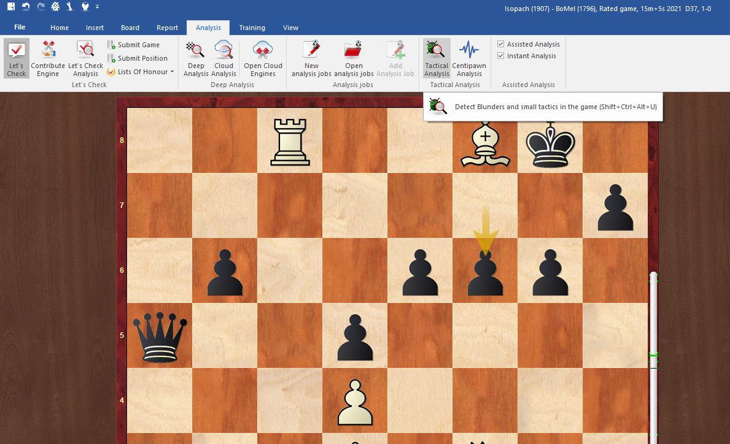This screenshot has height=444, width=730.
Task: Run a Deep Analysis of the game
Action: pyautogui.click(x=195, y=58)
